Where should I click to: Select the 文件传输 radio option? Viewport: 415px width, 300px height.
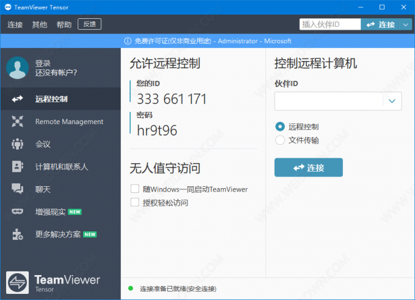coord(280,140)
